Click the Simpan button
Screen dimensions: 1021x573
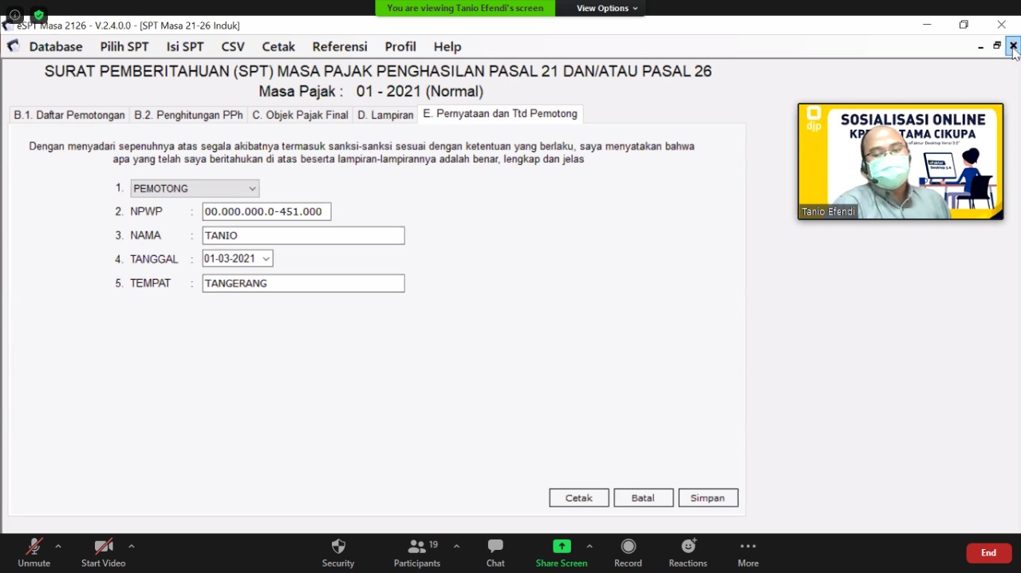[x=708, y=498]
